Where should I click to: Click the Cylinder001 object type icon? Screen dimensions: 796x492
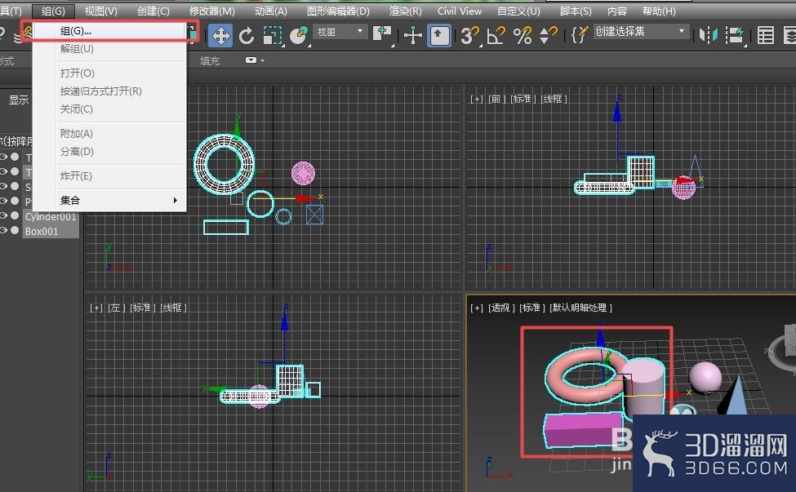coord(16,215)
